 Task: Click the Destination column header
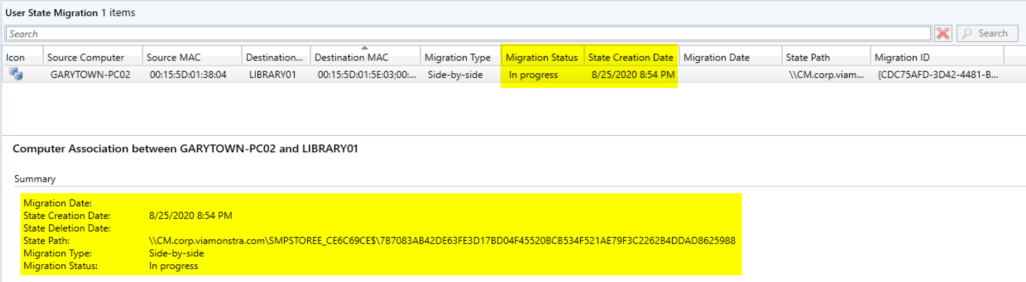274,57
